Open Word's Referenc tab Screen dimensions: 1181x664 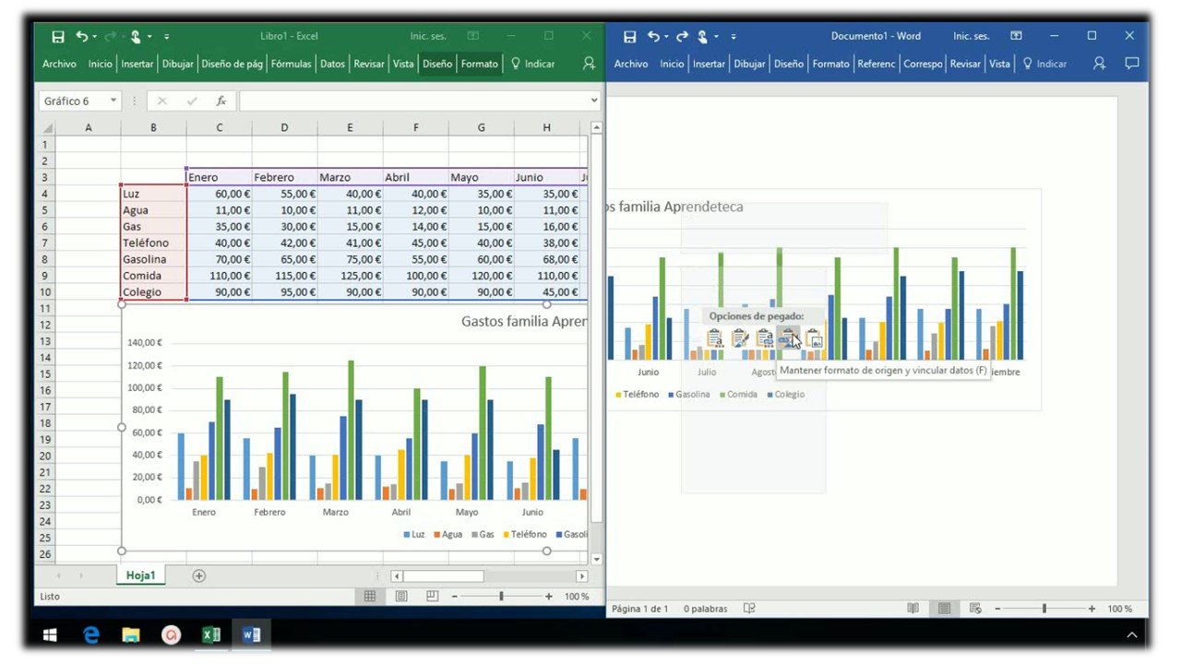click(876, 64)
